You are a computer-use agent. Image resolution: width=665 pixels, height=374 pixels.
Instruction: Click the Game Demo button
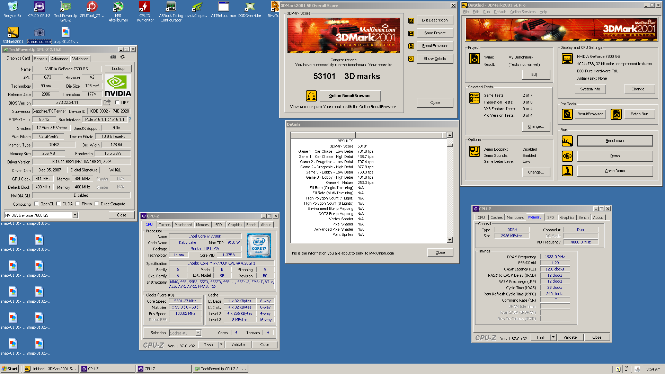[x=615, y=171]
